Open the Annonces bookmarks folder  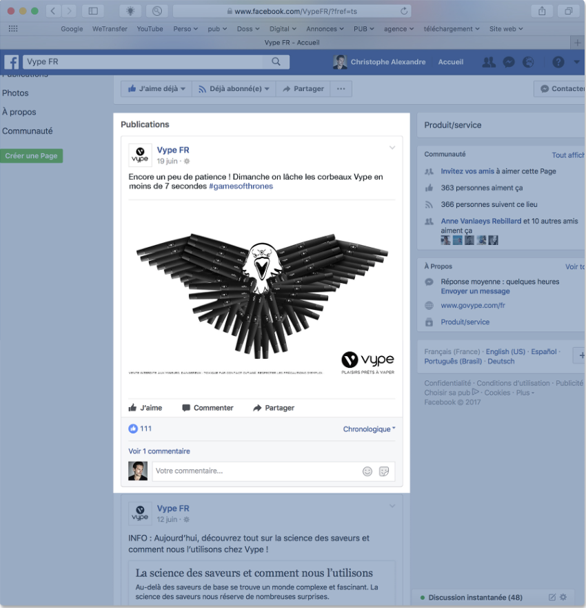[x=325, y=29]
